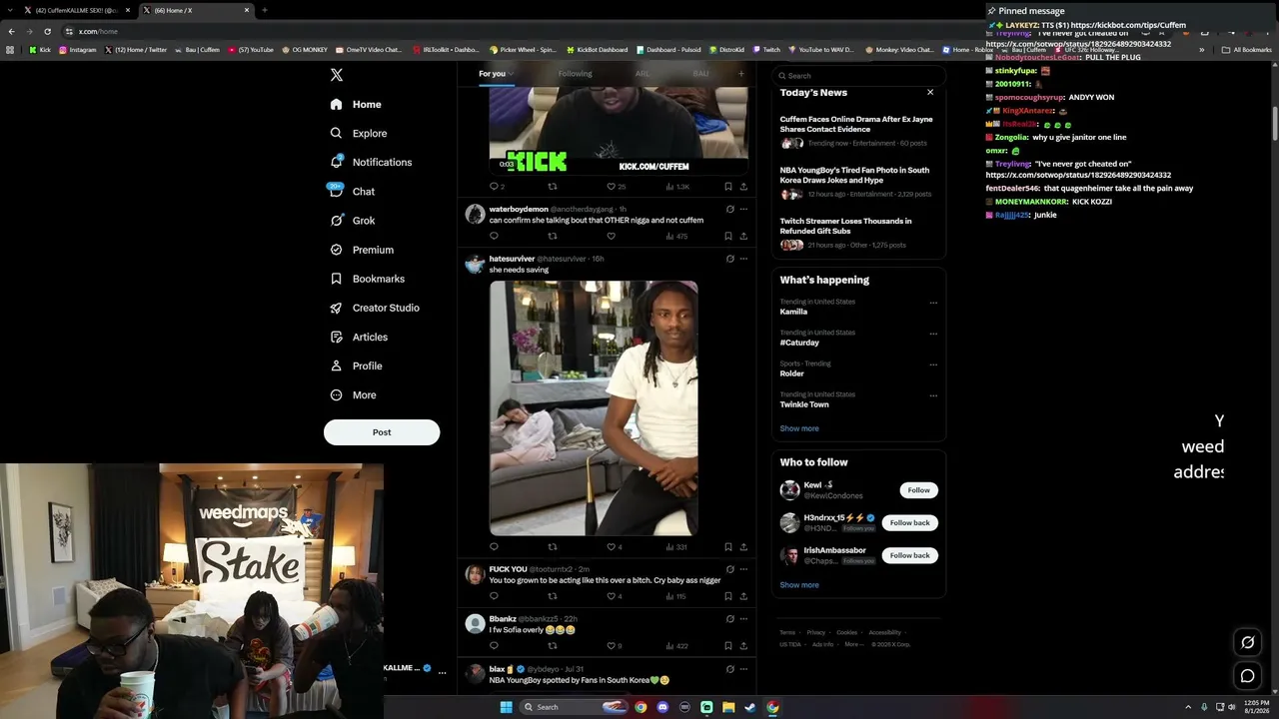1279x719 pixels.
Task: Open the Explore search icon in sidebar
Action: tap(337, 133)
